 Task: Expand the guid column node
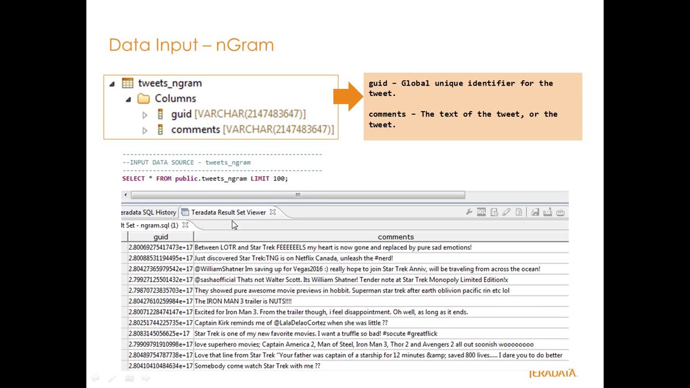click(x=144, y=115)
